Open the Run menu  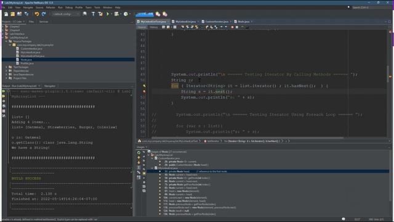point(60,7)
